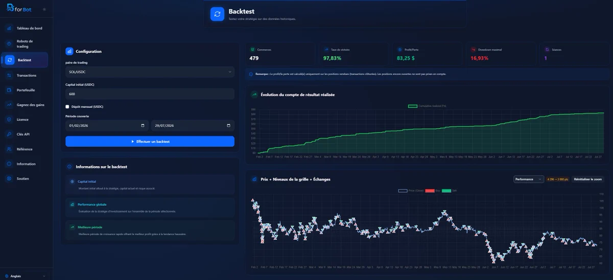
Task: Click the 479 commerces value
Action: coord(254,58)
